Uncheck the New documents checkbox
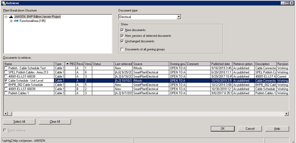This screenshot has width=296, height=143. [x=122, y=30]
